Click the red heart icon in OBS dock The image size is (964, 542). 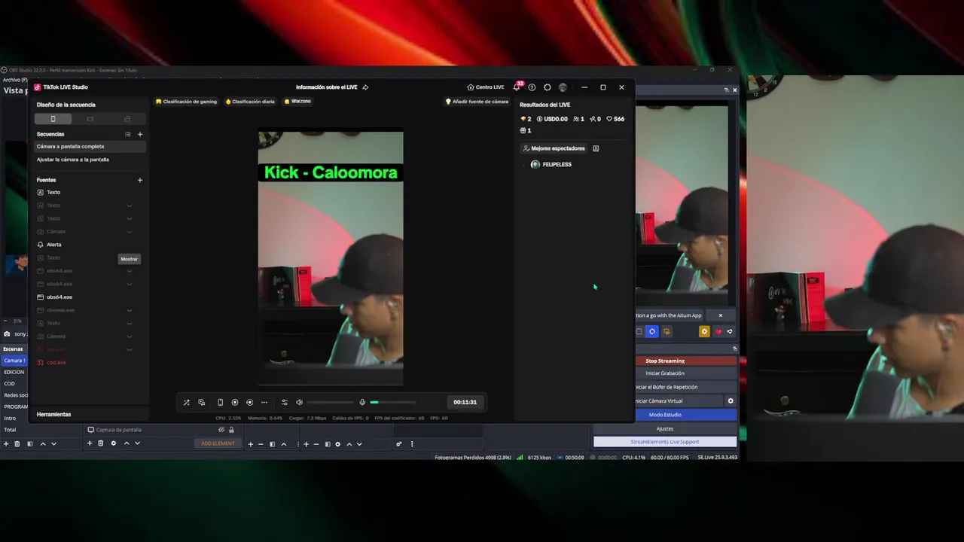click(718, 331)
